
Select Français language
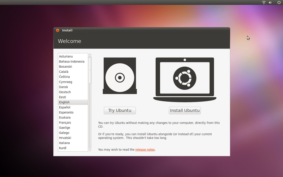(73, 123)
